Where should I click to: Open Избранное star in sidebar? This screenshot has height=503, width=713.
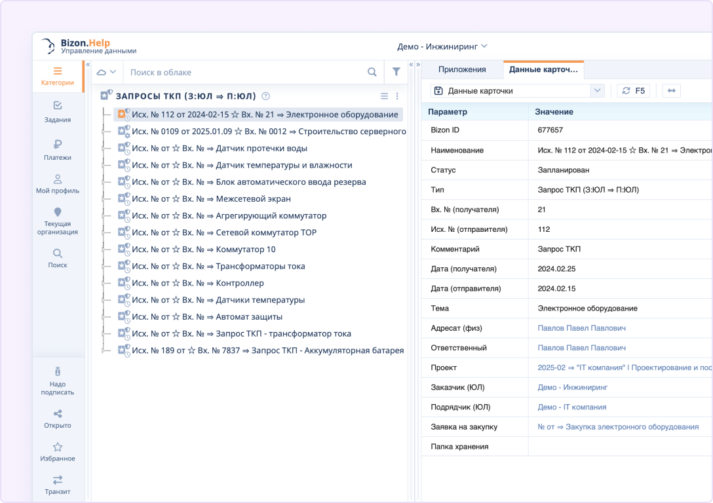[58, 452]
